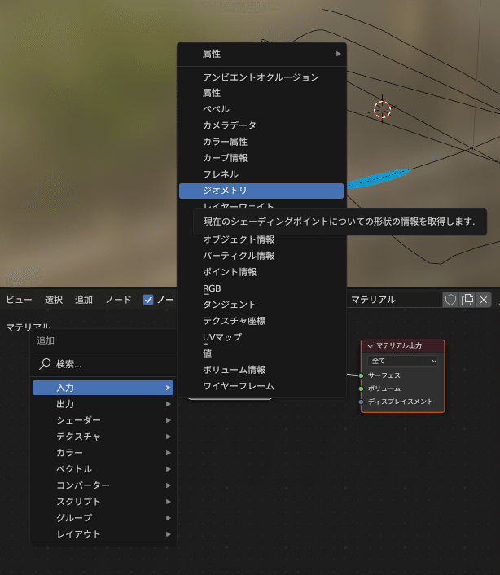Image resolution: width=500 pixels, height=575 pixels.
Task: Open the ノード header menu
Action: pos(118,300)
